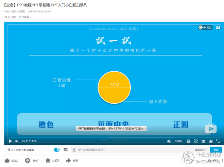Favorite the video star icon
The image size is (224, 167).
pyautogui.click(x=48, y=160)
